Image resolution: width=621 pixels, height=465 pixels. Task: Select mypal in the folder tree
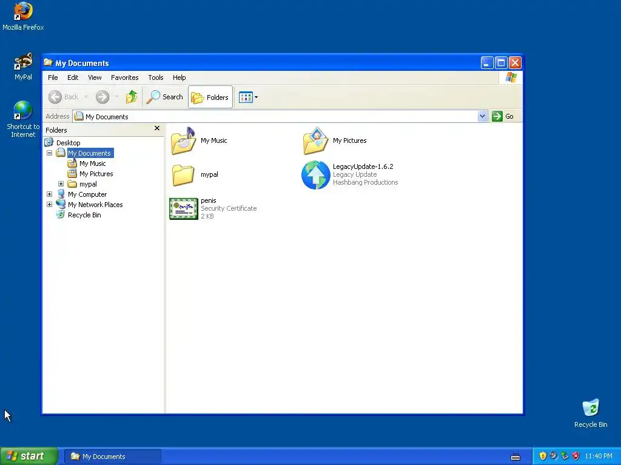click(88, 184)
